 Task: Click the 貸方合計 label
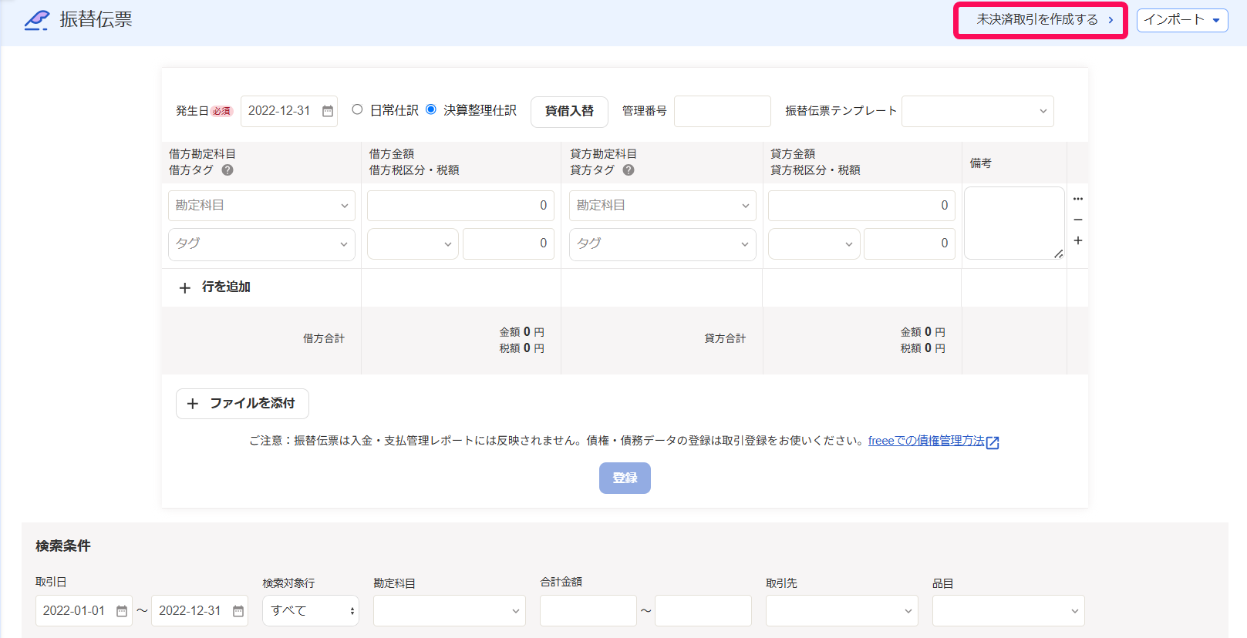725,339
